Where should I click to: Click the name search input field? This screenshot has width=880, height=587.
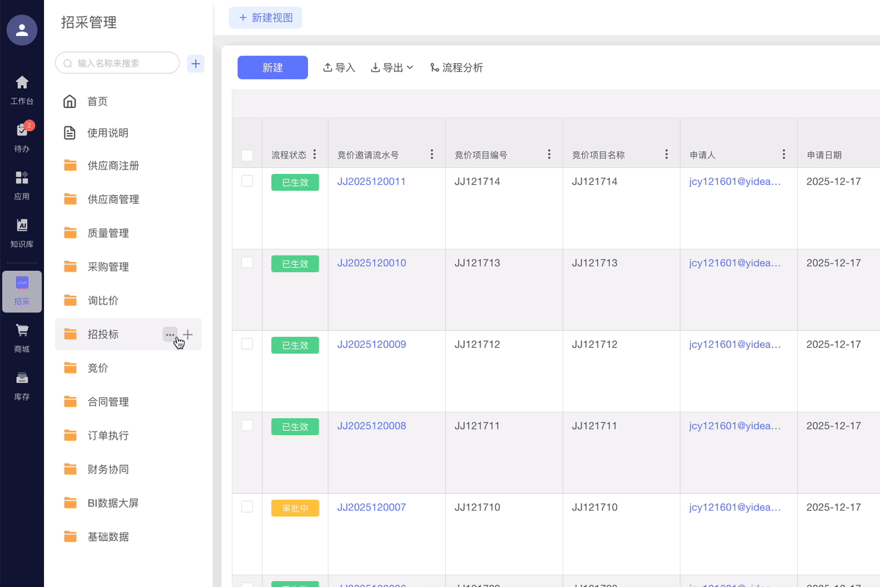121,64
